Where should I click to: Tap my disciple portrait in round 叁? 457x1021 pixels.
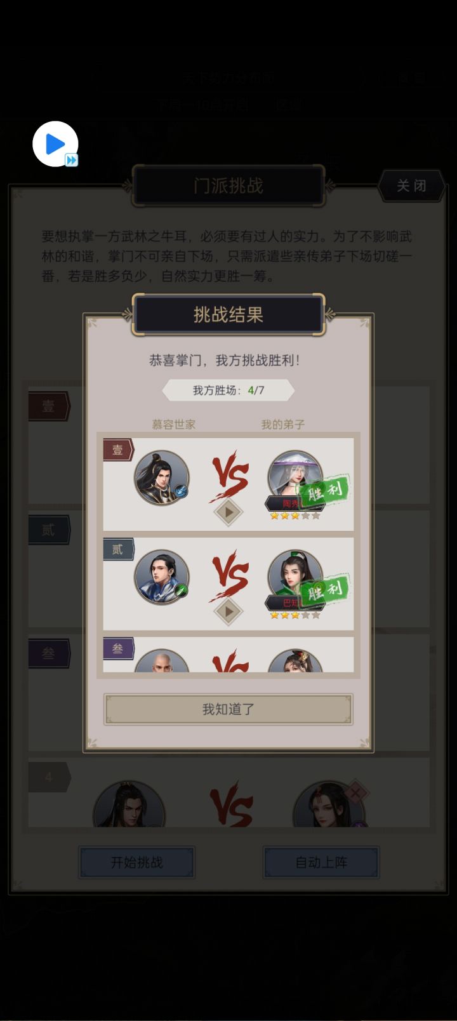pos(295,660)
